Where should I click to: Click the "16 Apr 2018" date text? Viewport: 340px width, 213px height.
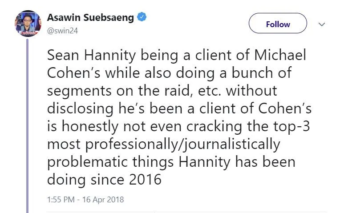pos(105,199)
